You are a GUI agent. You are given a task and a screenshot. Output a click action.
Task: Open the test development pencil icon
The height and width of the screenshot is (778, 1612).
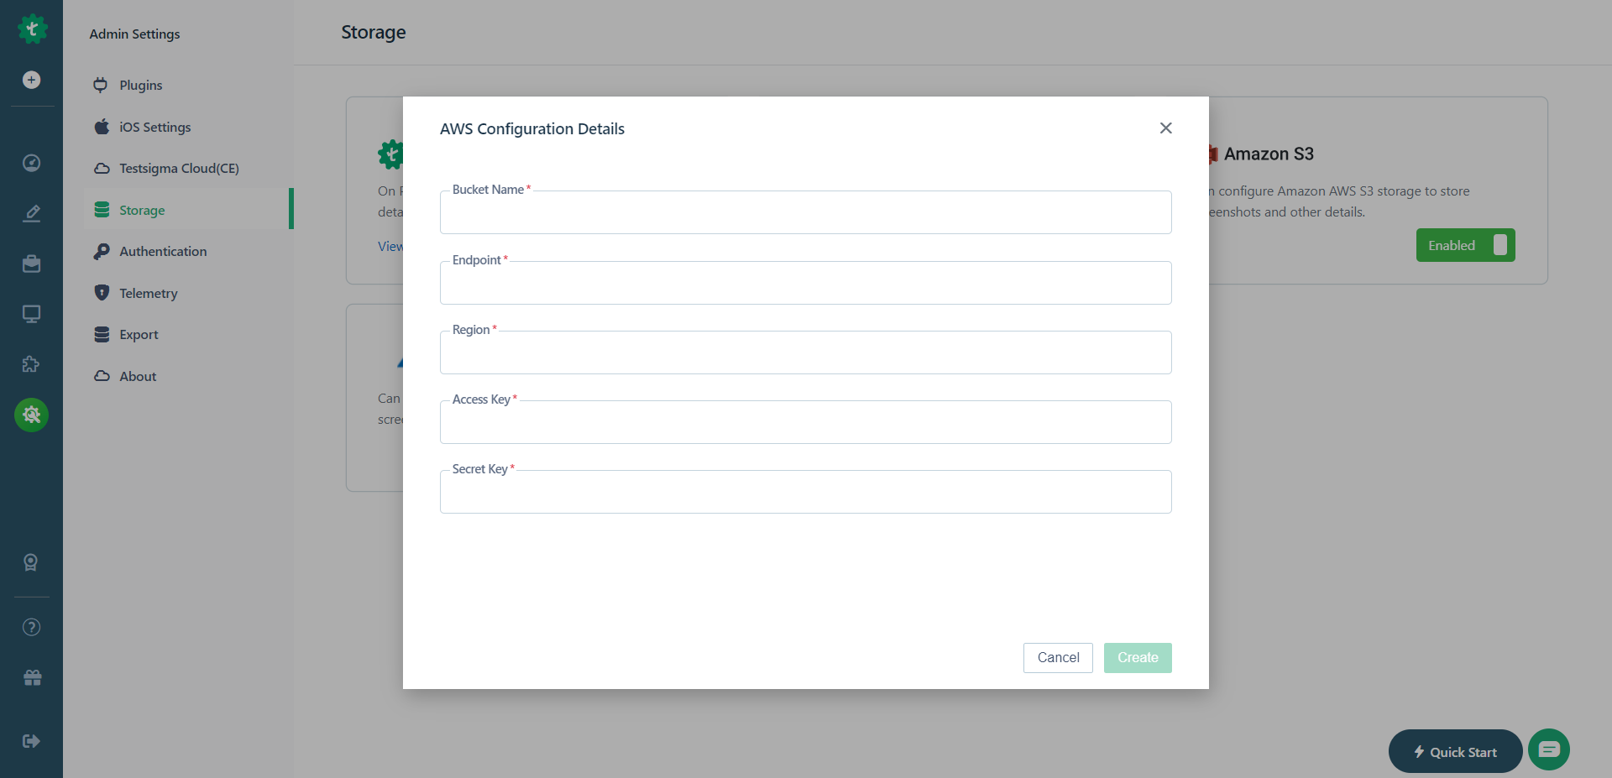[x=31, y=213]
